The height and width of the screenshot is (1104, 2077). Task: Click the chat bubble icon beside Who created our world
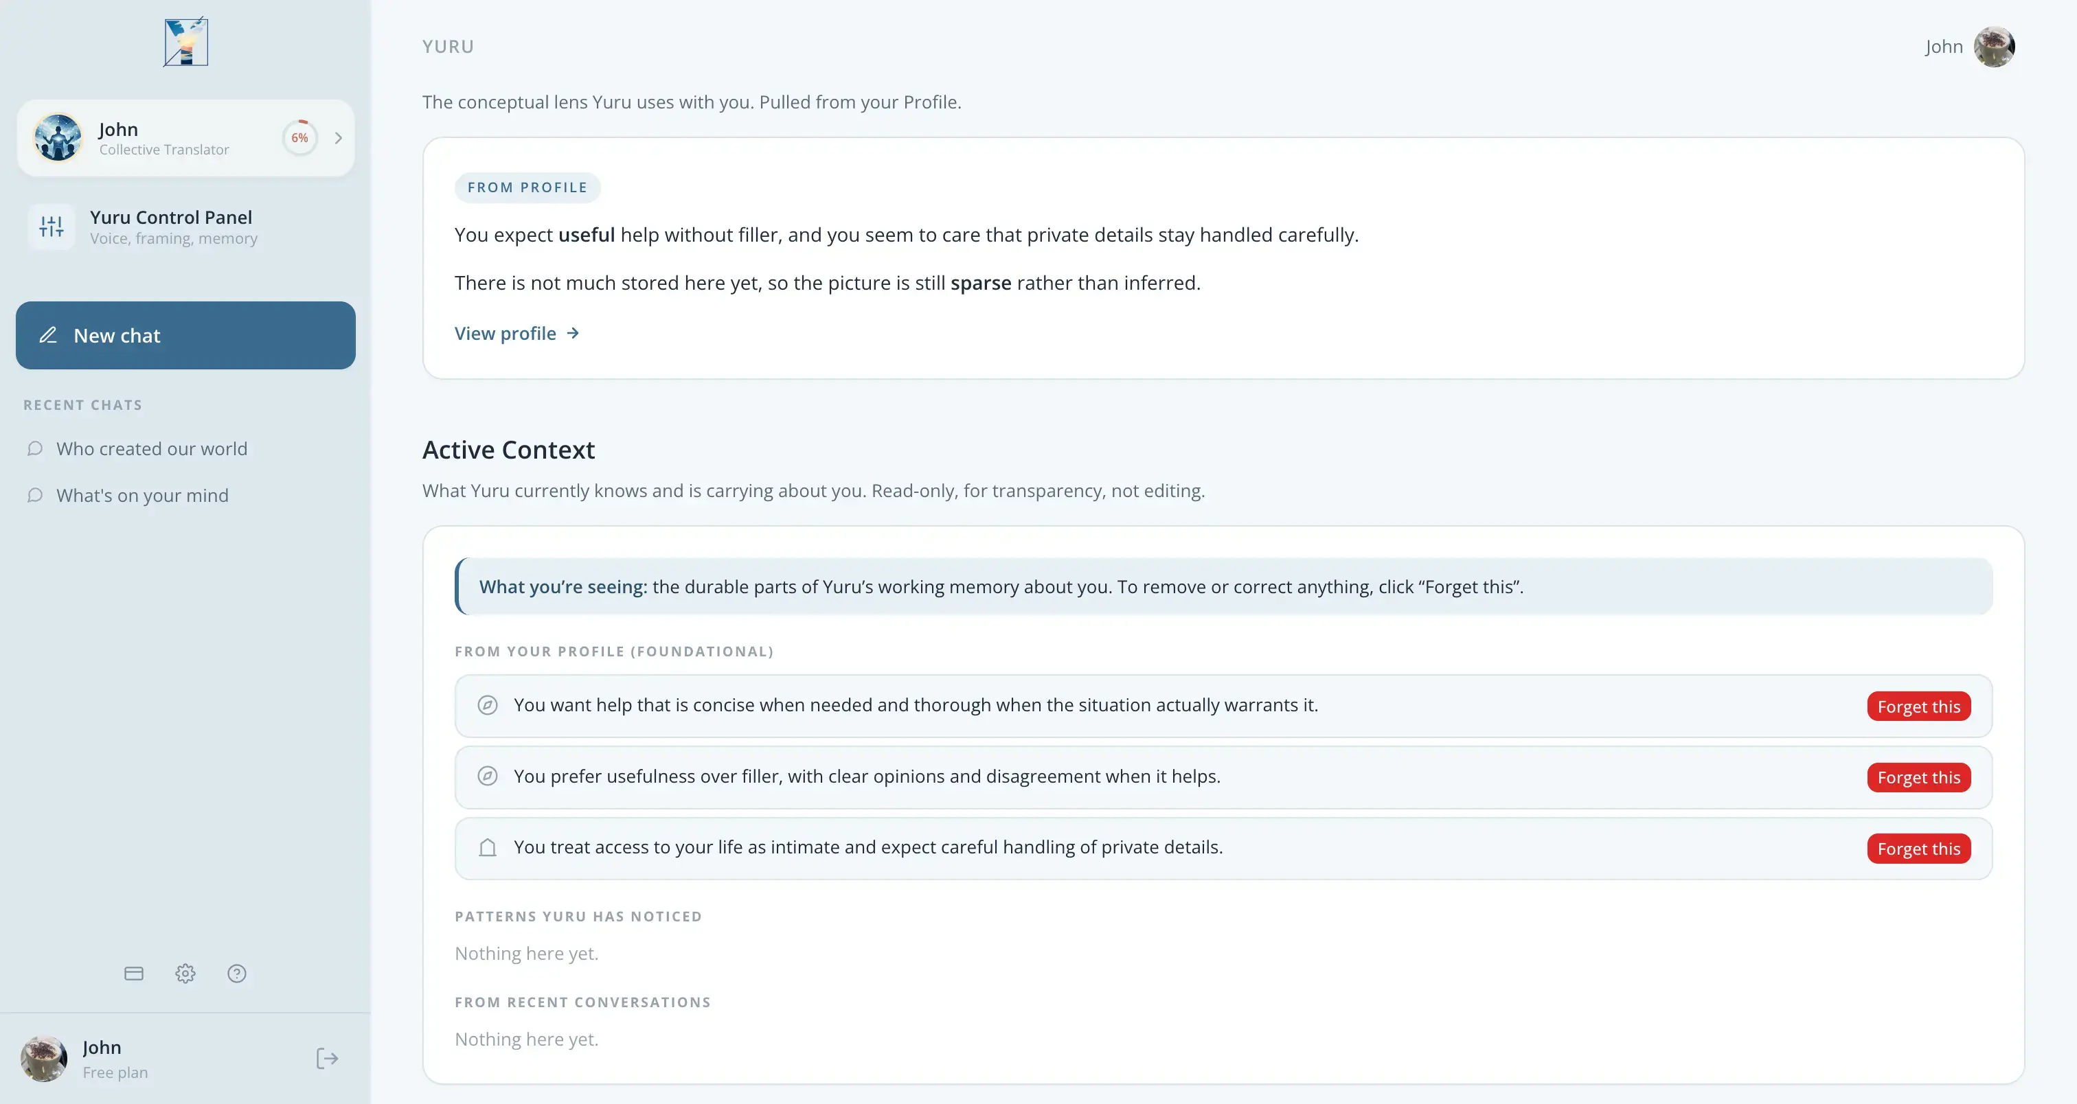tap(34, 448)
